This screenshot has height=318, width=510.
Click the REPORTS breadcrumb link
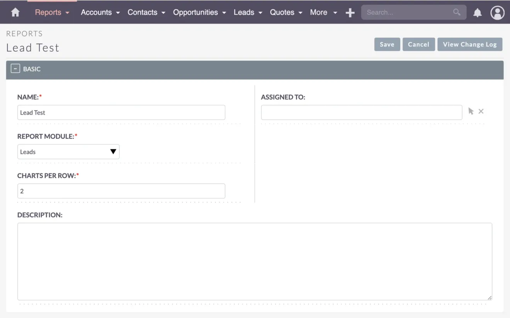tap(24, 34)
